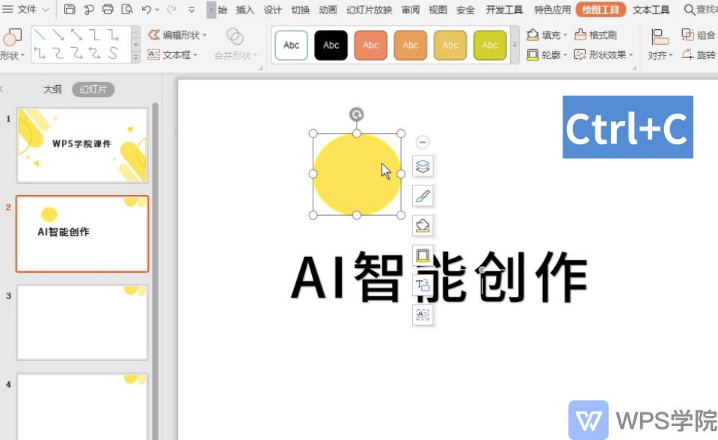
Task: Collapse the floating shape quick toolbar
Action: point(423,142)
